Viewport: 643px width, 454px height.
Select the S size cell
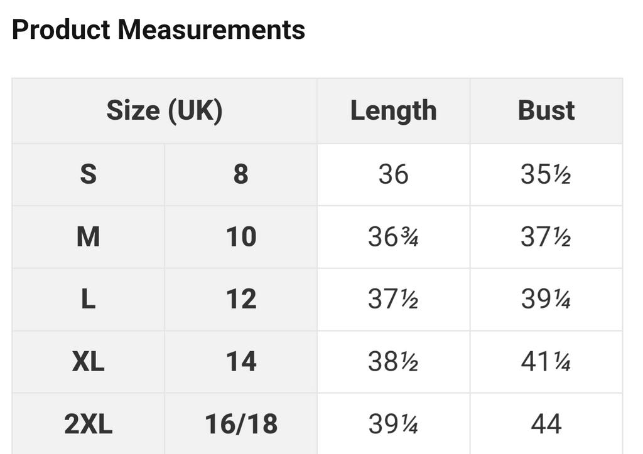point(88,175)
